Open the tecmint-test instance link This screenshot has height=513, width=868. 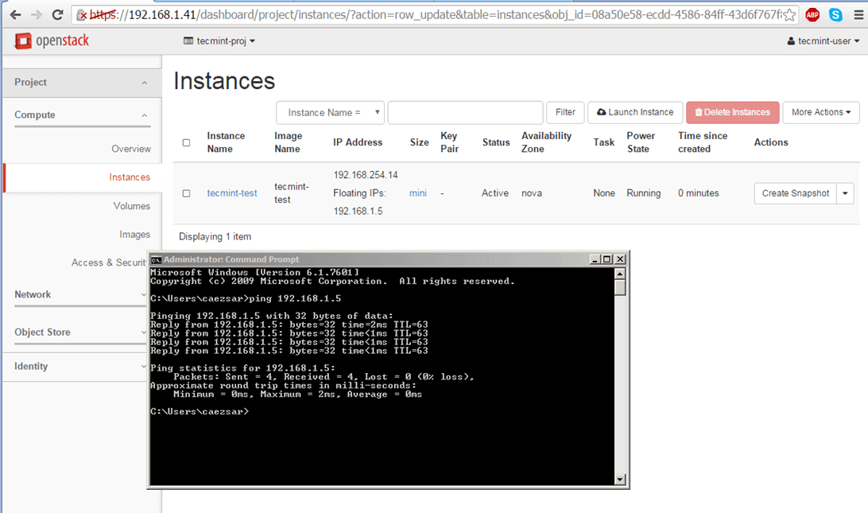pos(232,193)
